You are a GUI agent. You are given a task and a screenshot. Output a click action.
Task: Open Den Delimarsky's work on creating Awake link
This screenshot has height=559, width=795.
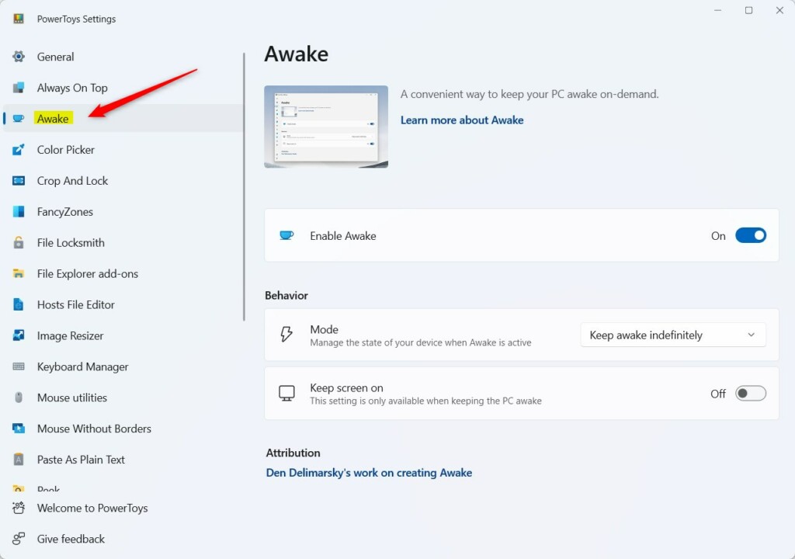coord(369,473)
